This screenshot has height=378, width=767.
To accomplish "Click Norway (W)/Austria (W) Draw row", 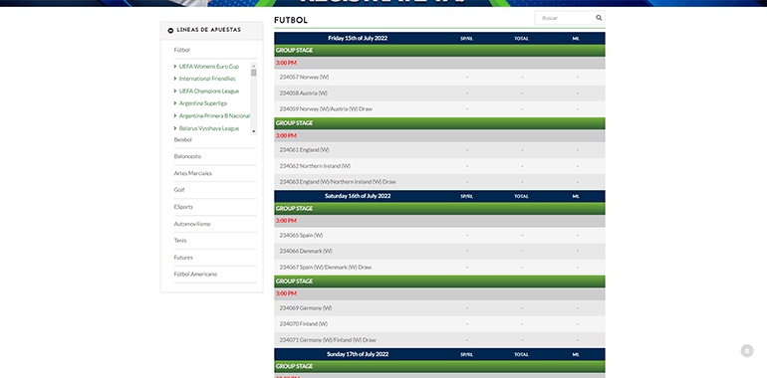I will (x=439, y=108).
